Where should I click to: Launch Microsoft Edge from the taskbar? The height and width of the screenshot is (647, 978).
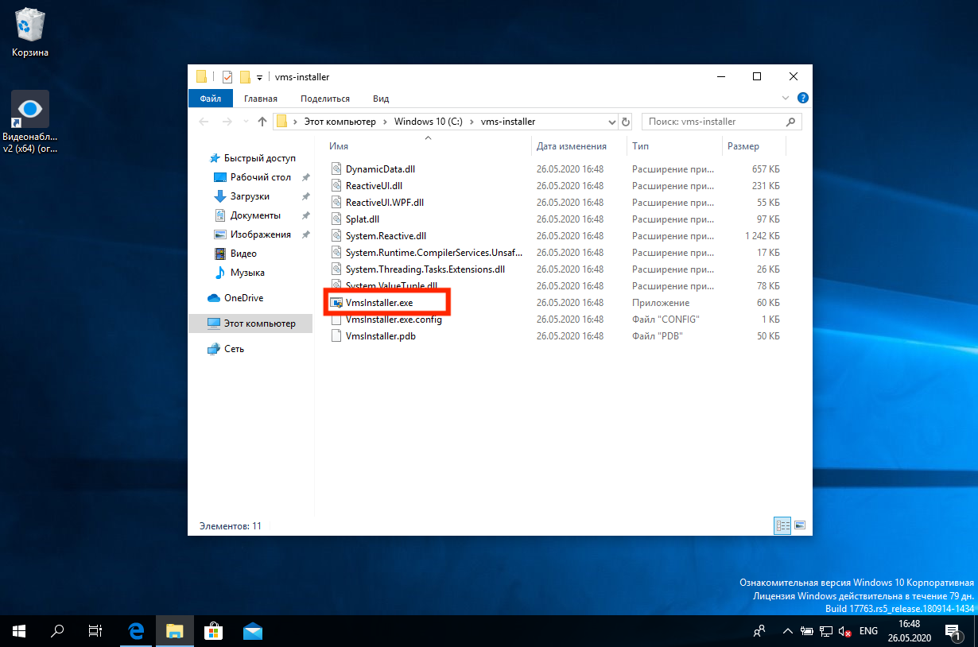(137, 631)
